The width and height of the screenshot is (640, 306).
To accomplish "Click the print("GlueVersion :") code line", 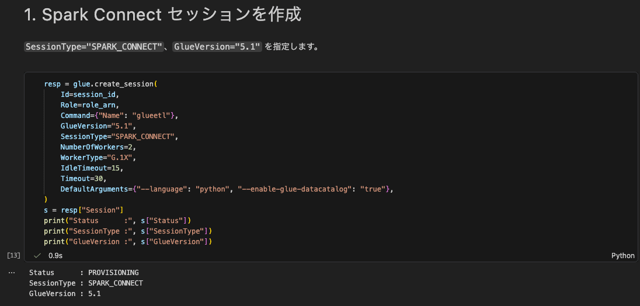I will coord(128,242).
